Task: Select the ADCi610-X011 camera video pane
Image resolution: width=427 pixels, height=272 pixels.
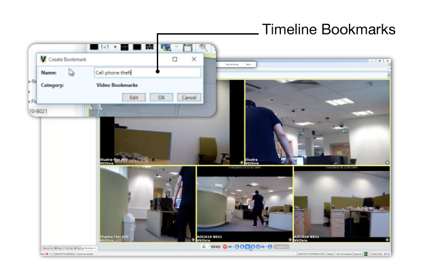Action: (x=341, y=203)
